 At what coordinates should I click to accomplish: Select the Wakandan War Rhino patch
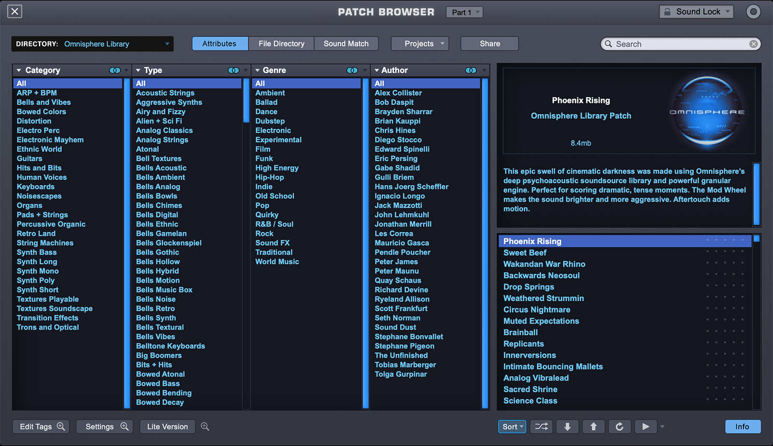point(544,264)
